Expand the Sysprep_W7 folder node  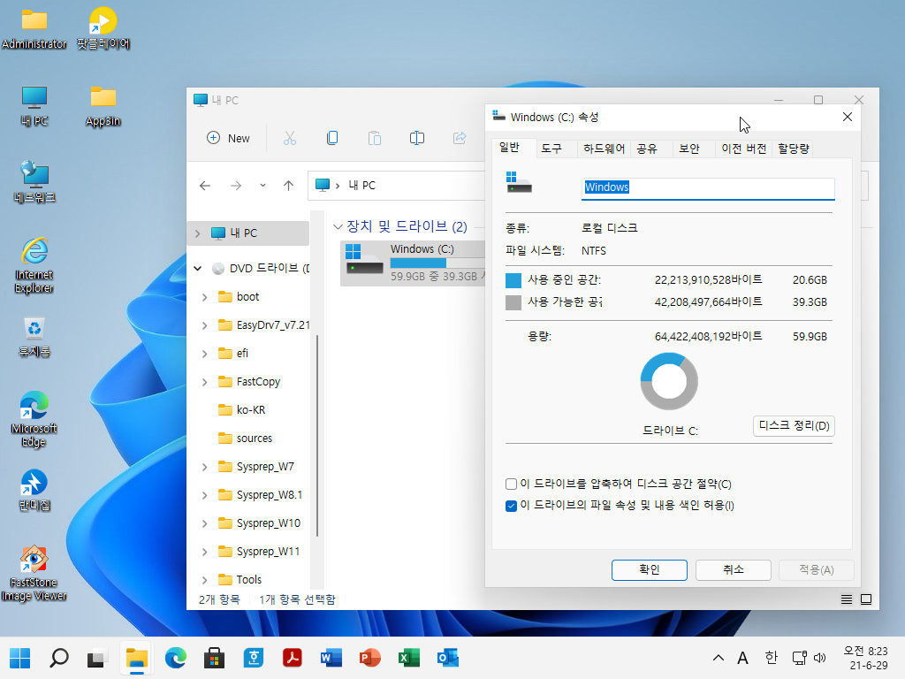coord(204,467)
